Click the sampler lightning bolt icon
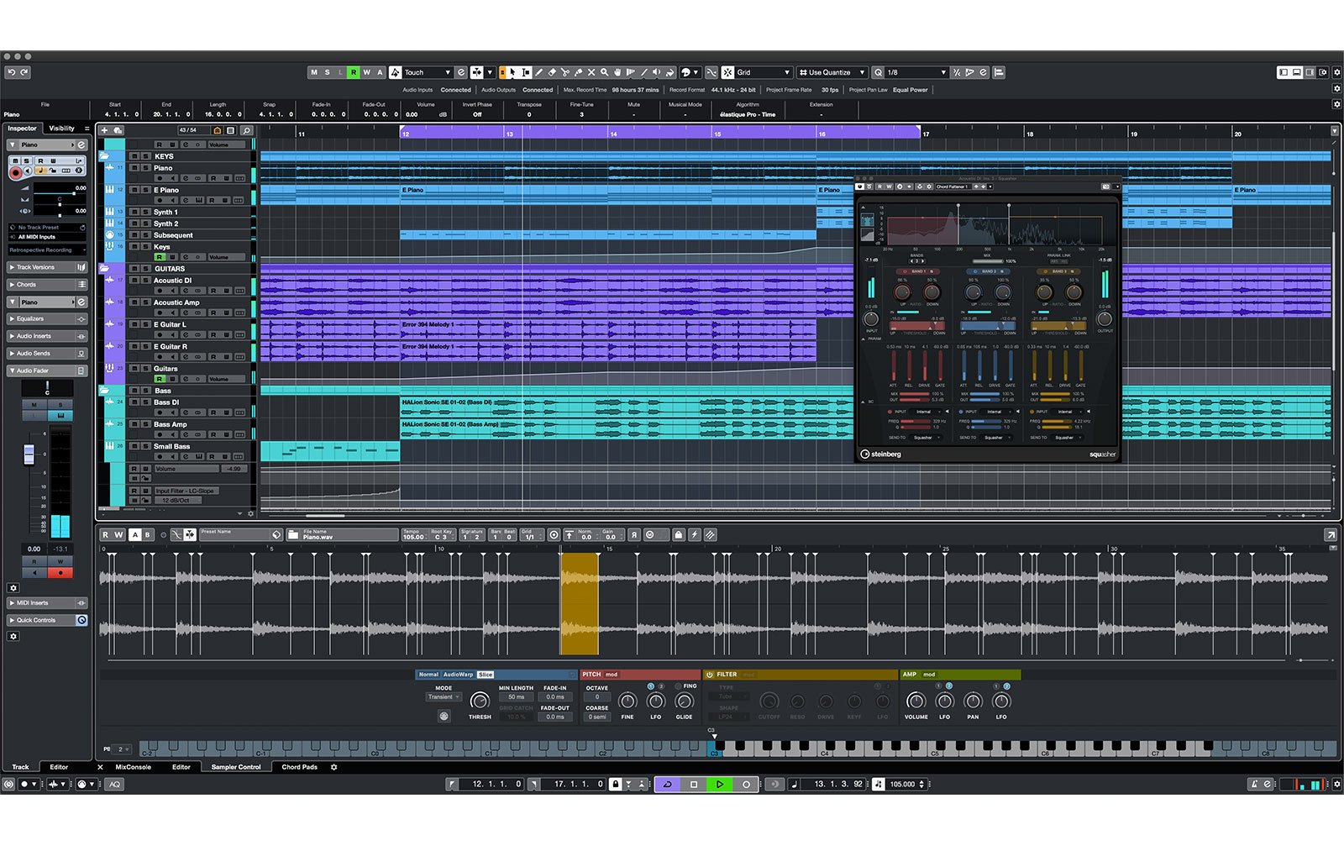The image size is (1344, 846). (694, 534)
